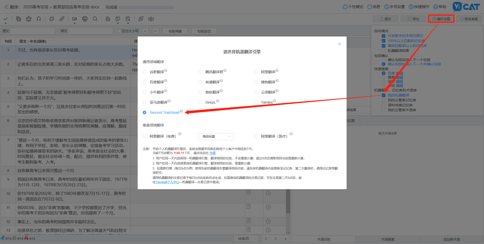This screenshot has width=484, height=244.
Task: Click the insert link icon
Action: click(62, 19)
